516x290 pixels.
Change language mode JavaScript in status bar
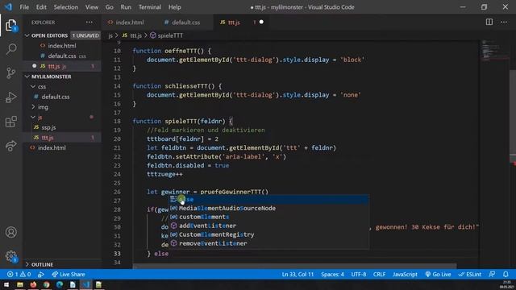405,274
